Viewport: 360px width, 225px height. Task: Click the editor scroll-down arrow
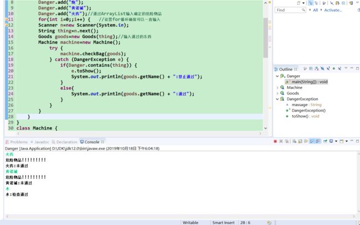(x=266, y=128)
